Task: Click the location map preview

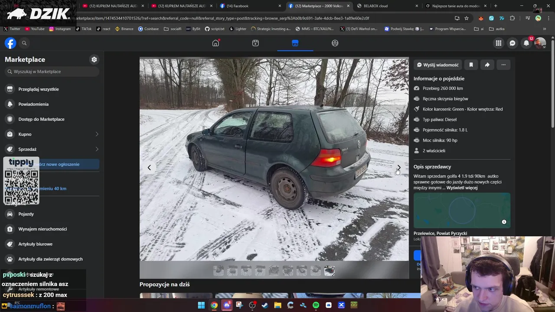Action: tap(462, 211)
